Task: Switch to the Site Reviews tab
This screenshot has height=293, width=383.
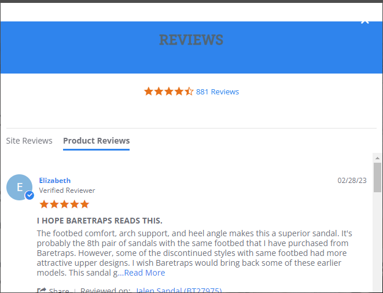Action: 29,141
